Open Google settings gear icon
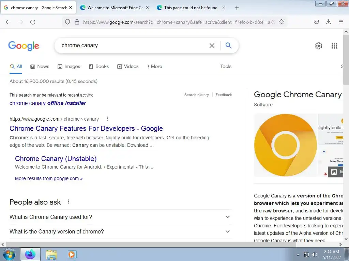349x261 pixels. click(319, 46)
